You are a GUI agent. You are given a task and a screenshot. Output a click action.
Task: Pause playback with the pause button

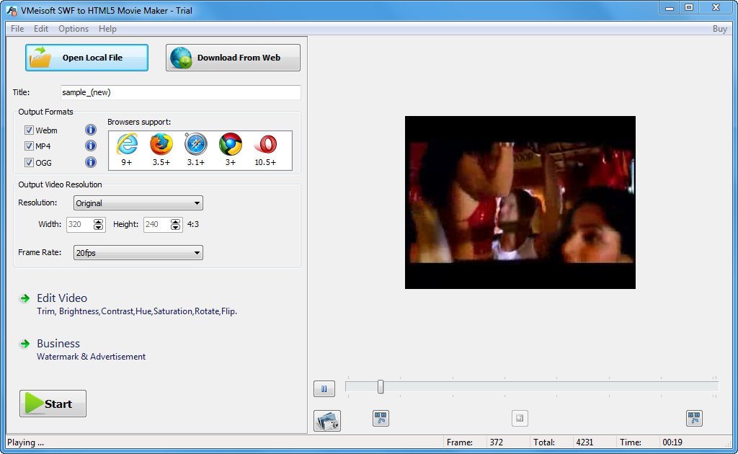[324, 388]
